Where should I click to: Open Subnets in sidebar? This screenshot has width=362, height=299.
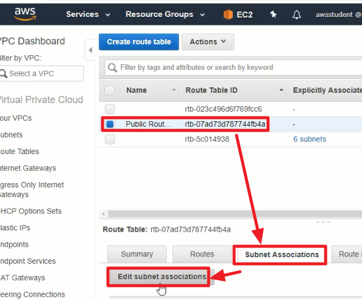click(11, 135)
